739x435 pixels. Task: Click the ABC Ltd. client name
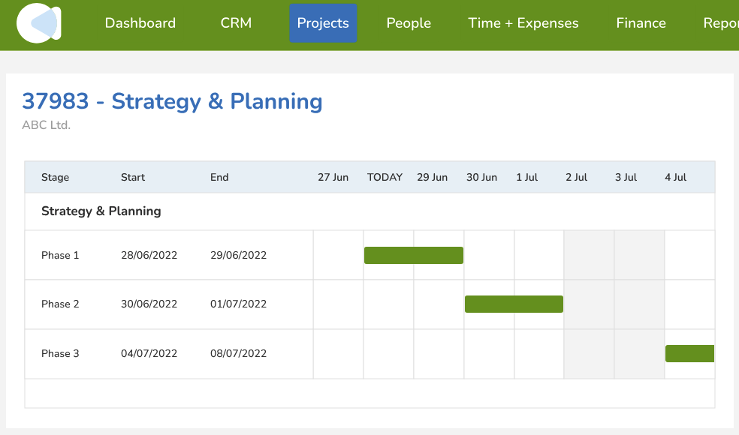(x=46, y=125)
